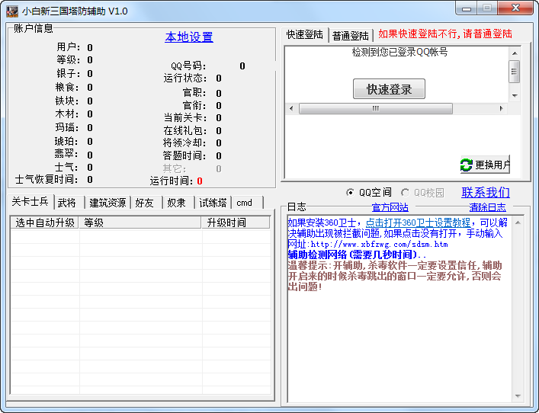539x413 pixels.
Task: Click the login panel horizontal scrollbar thumb
Action: click(375, 108)
